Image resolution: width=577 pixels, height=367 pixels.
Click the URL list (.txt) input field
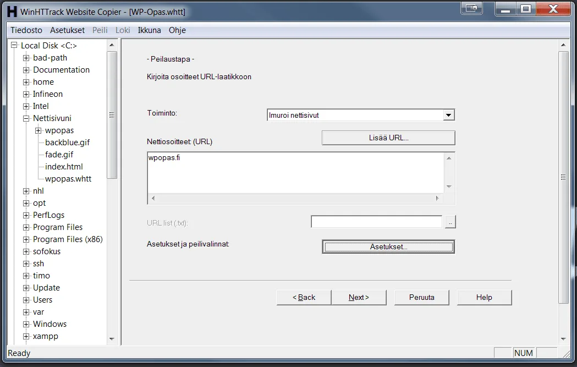[376, 222]
